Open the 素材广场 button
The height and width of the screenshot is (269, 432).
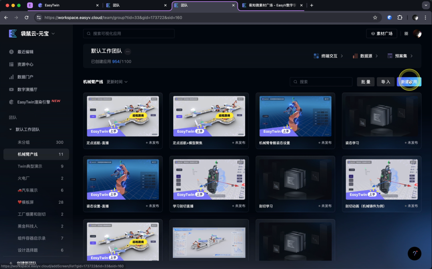pos(382,34)
